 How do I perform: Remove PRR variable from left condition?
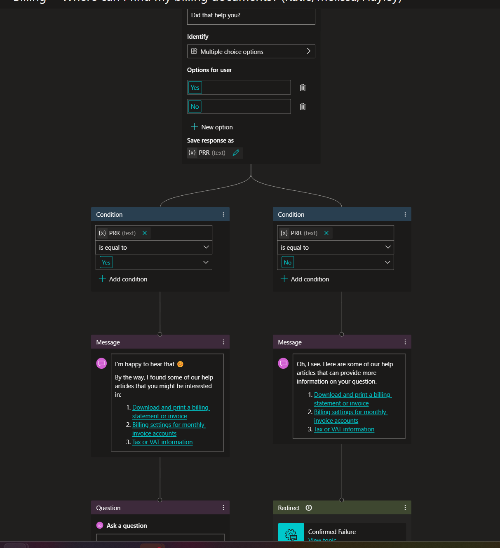[145, 233]
